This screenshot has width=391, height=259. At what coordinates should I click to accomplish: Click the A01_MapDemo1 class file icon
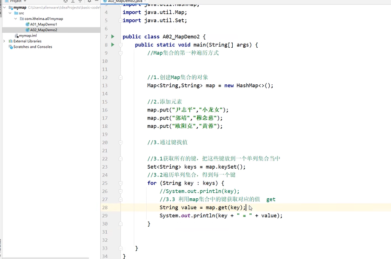pyautogui.click(x=28, y=24)
